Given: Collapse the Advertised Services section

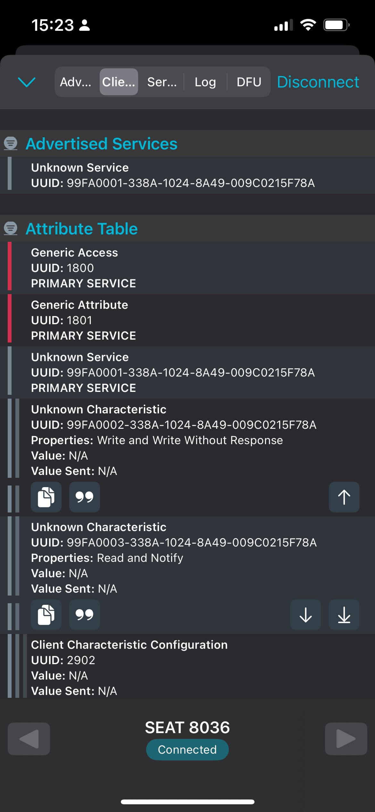Looking at the screenshot, I should 11,143.
